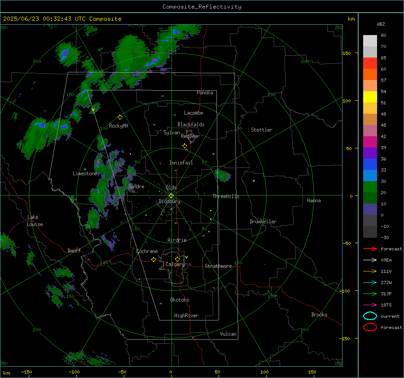The width and height of the screenshot is (404, 378).
Task: Click the green 31JP arrow legend icon
Action: 370,294
